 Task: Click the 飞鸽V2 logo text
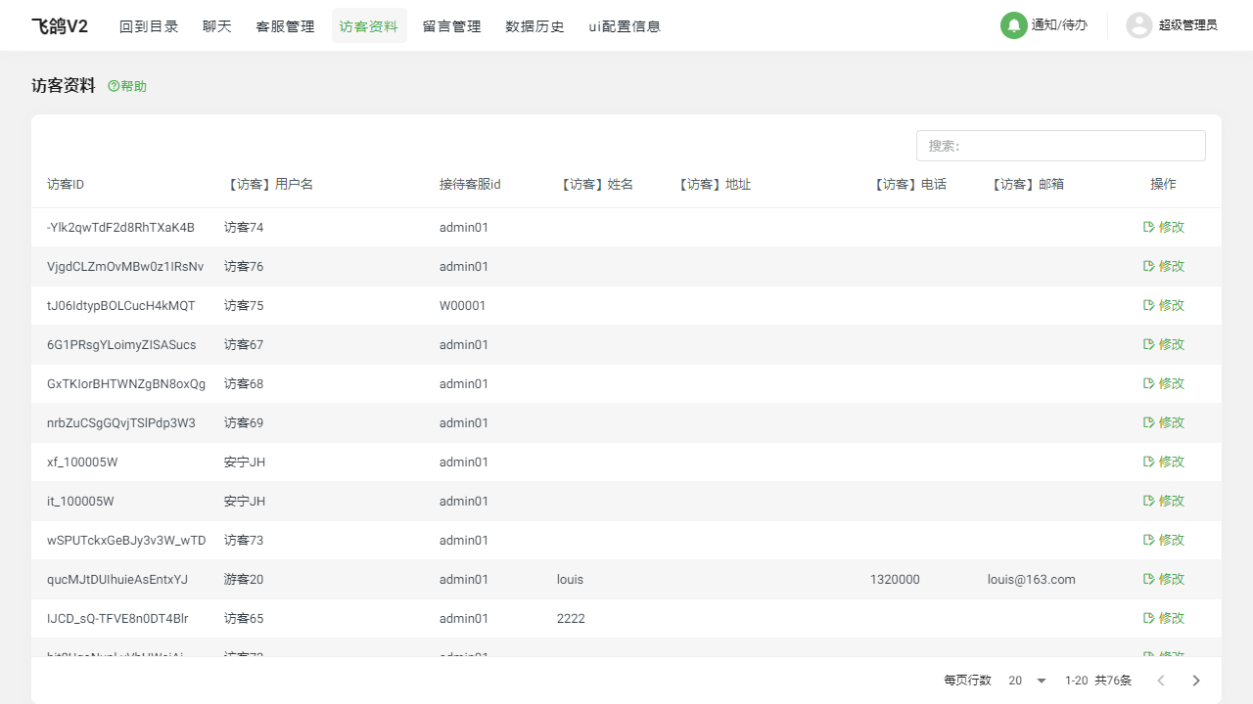(60, 26)
